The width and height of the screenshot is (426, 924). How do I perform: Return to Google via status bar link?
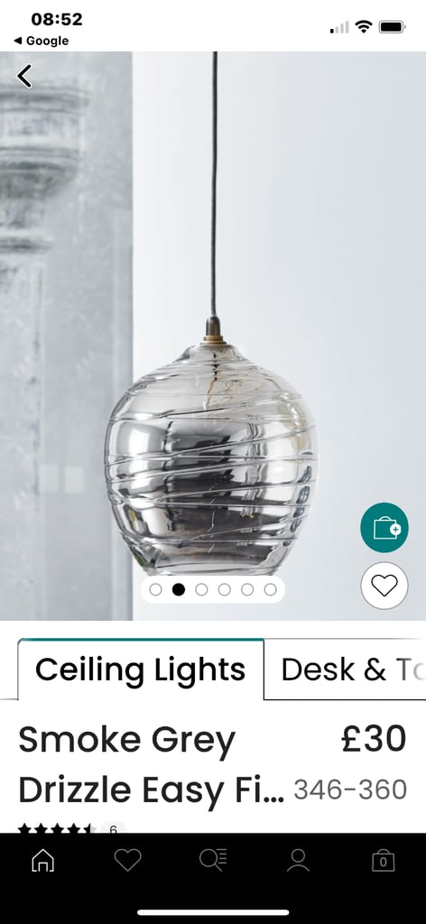tap(42, 41)
